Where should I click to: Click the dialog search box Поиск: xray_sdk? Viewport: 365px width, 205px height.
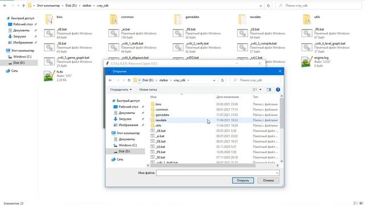click(x=255, y=80)
